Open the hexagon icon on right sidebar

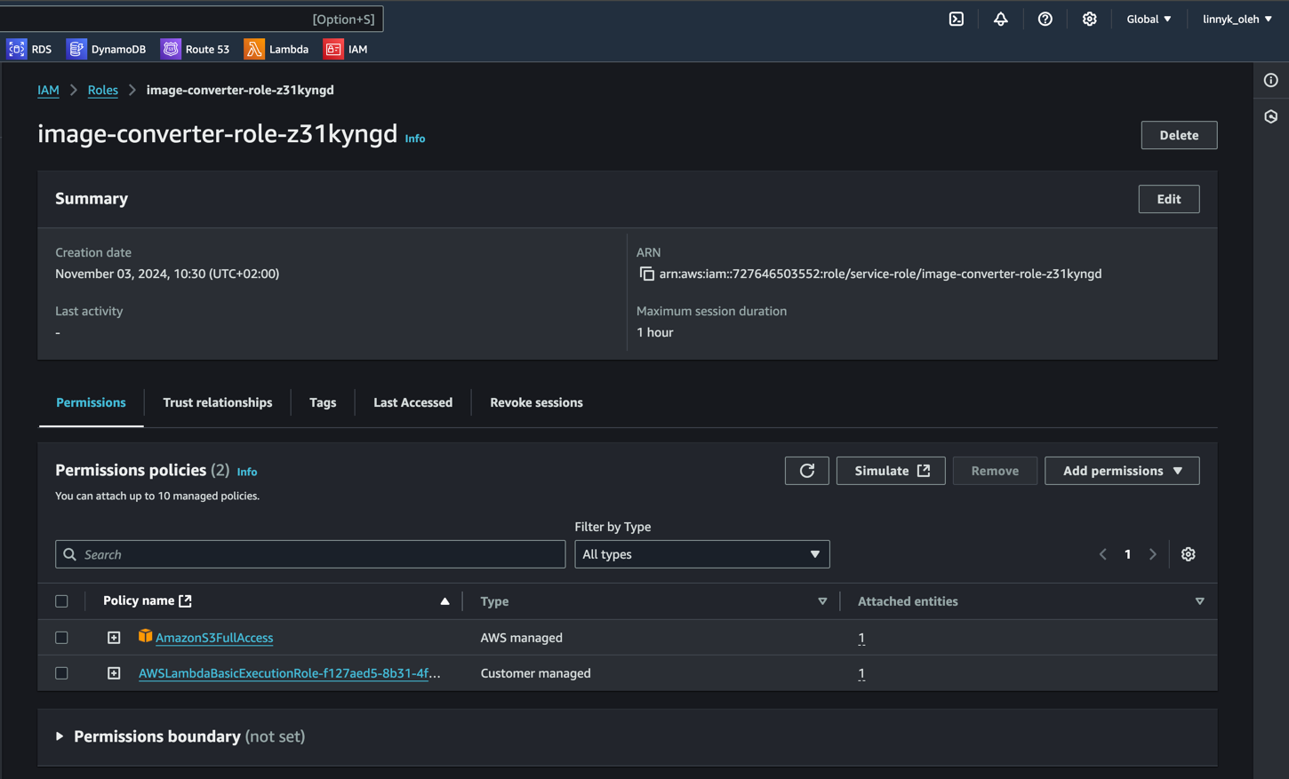(x=1271, y=116)
